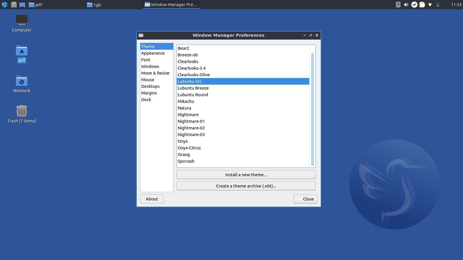The image size is (463, 260).
Task: Click the update checkmark tray icon
Action: coord(414,5)
